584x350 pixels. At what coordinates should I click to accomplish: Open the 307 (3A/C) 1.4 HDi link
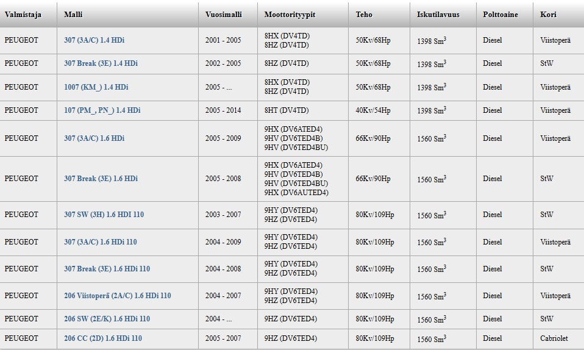(94, 40)
